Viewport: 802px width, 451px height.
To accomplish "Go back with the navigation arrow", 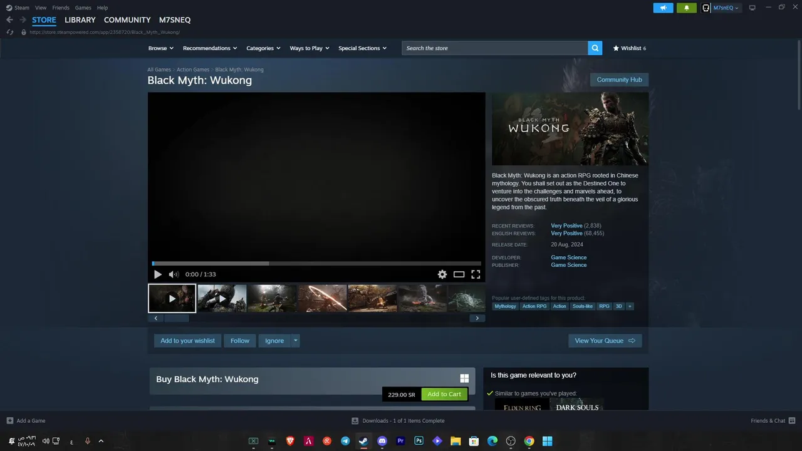I will [x=9, y=20].
